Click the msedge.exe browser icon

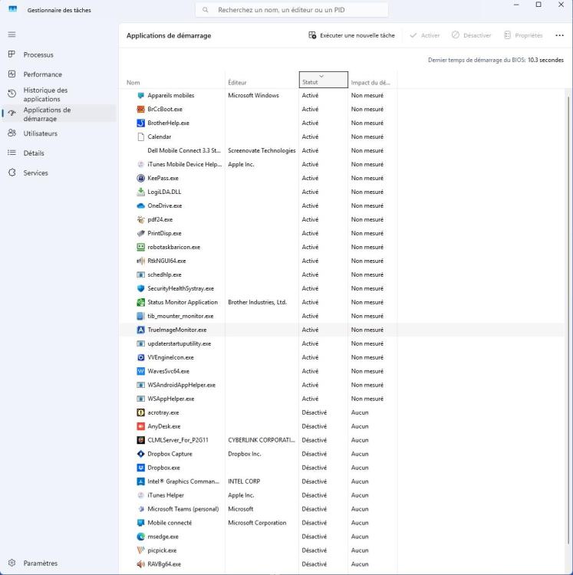click(140, 537)
